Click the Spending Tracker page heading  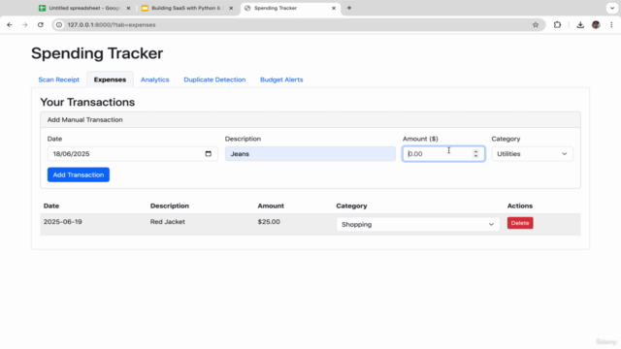pos(97,53)
